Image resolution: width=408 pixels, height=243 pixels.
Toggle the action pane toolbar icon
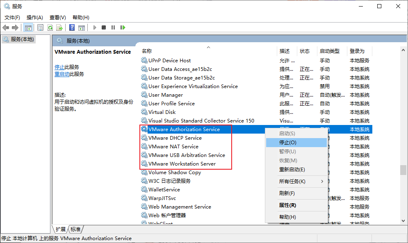82,27
